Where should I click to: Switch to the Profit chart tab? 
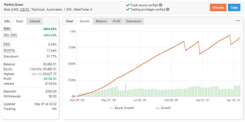[117, 21]
